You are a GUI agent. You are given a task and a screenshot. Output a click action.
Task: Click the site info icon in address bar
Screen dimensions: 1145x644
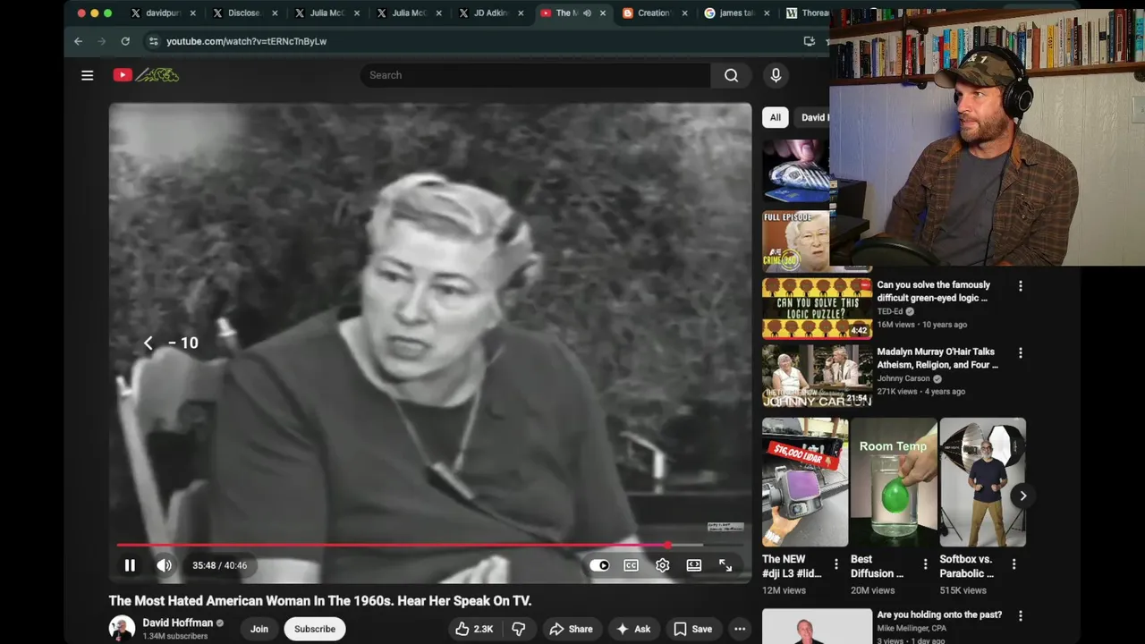153,41
